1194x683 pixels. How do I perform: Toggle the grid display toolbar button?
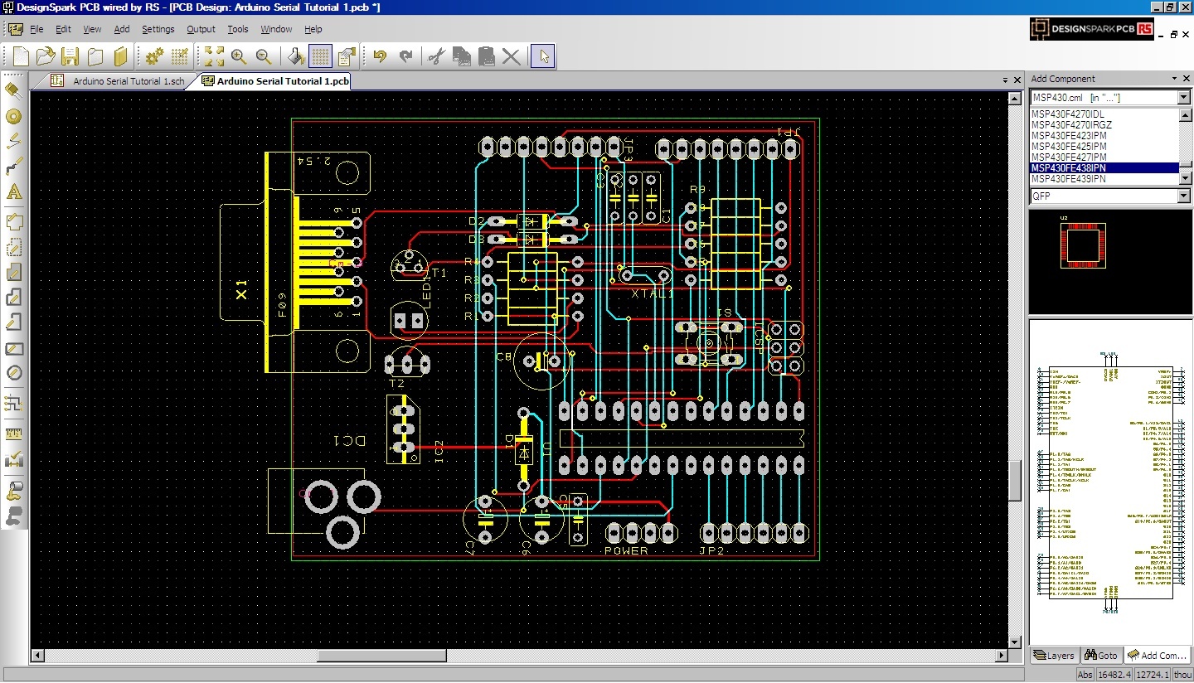(x=320, y=56)
